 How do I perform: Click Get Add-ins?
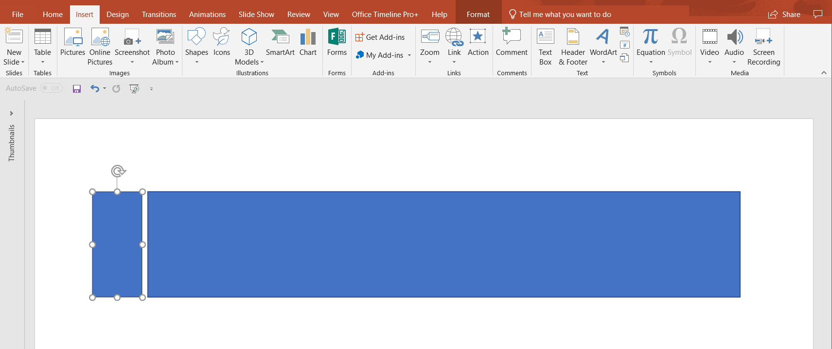click(x=380, y=37)
